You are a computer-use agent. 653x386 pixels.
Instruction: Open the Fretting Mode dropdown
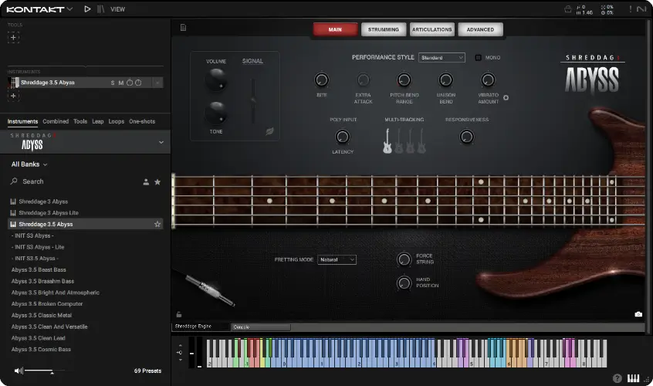(x=337, y=260)
